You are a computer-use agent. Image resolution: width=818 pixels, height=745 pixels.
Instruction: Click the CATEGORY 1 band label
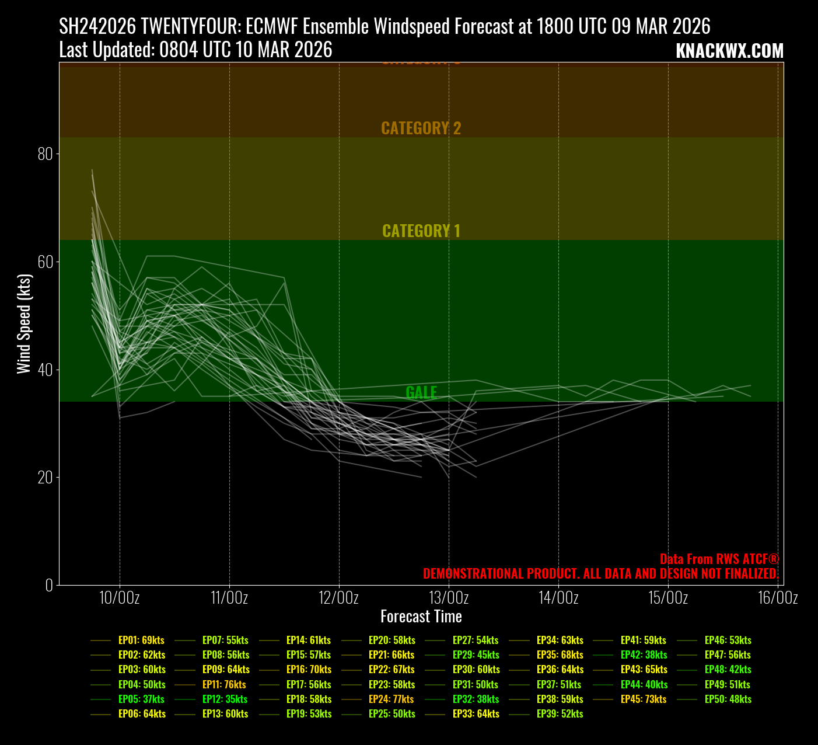pyautogui.click(x=421, y=231)
